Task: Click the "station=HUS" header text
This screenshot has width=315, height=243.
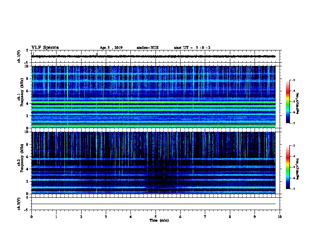Action: point(148,48)
